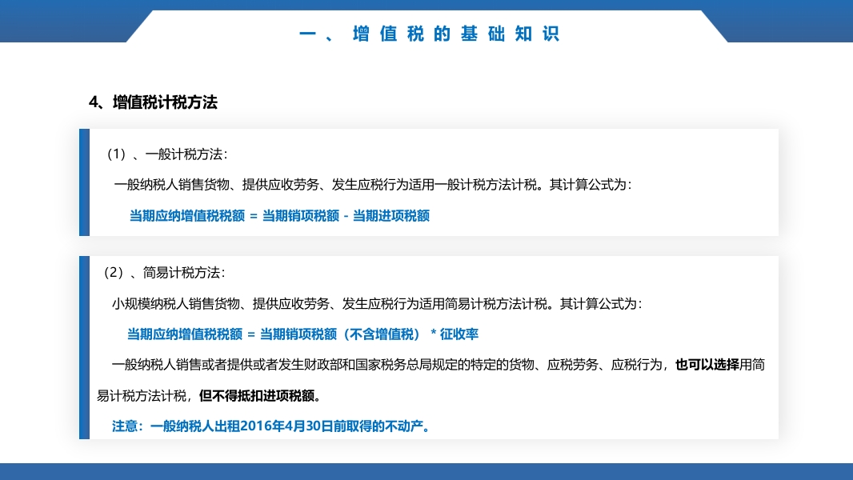This screenshot has height=480, width=853.
Task: Click the white card describing 一般计税方法
Action: 432,182
